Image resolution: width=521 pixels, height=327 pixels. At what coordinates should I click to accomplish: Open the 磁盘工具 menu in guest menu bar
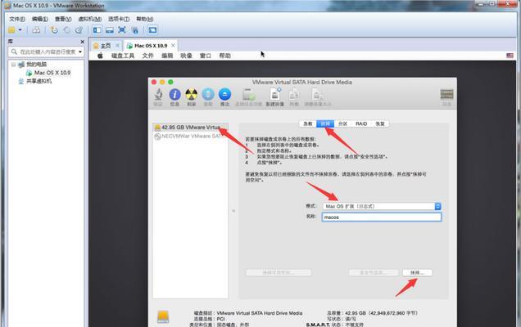(x=123, y=56)
